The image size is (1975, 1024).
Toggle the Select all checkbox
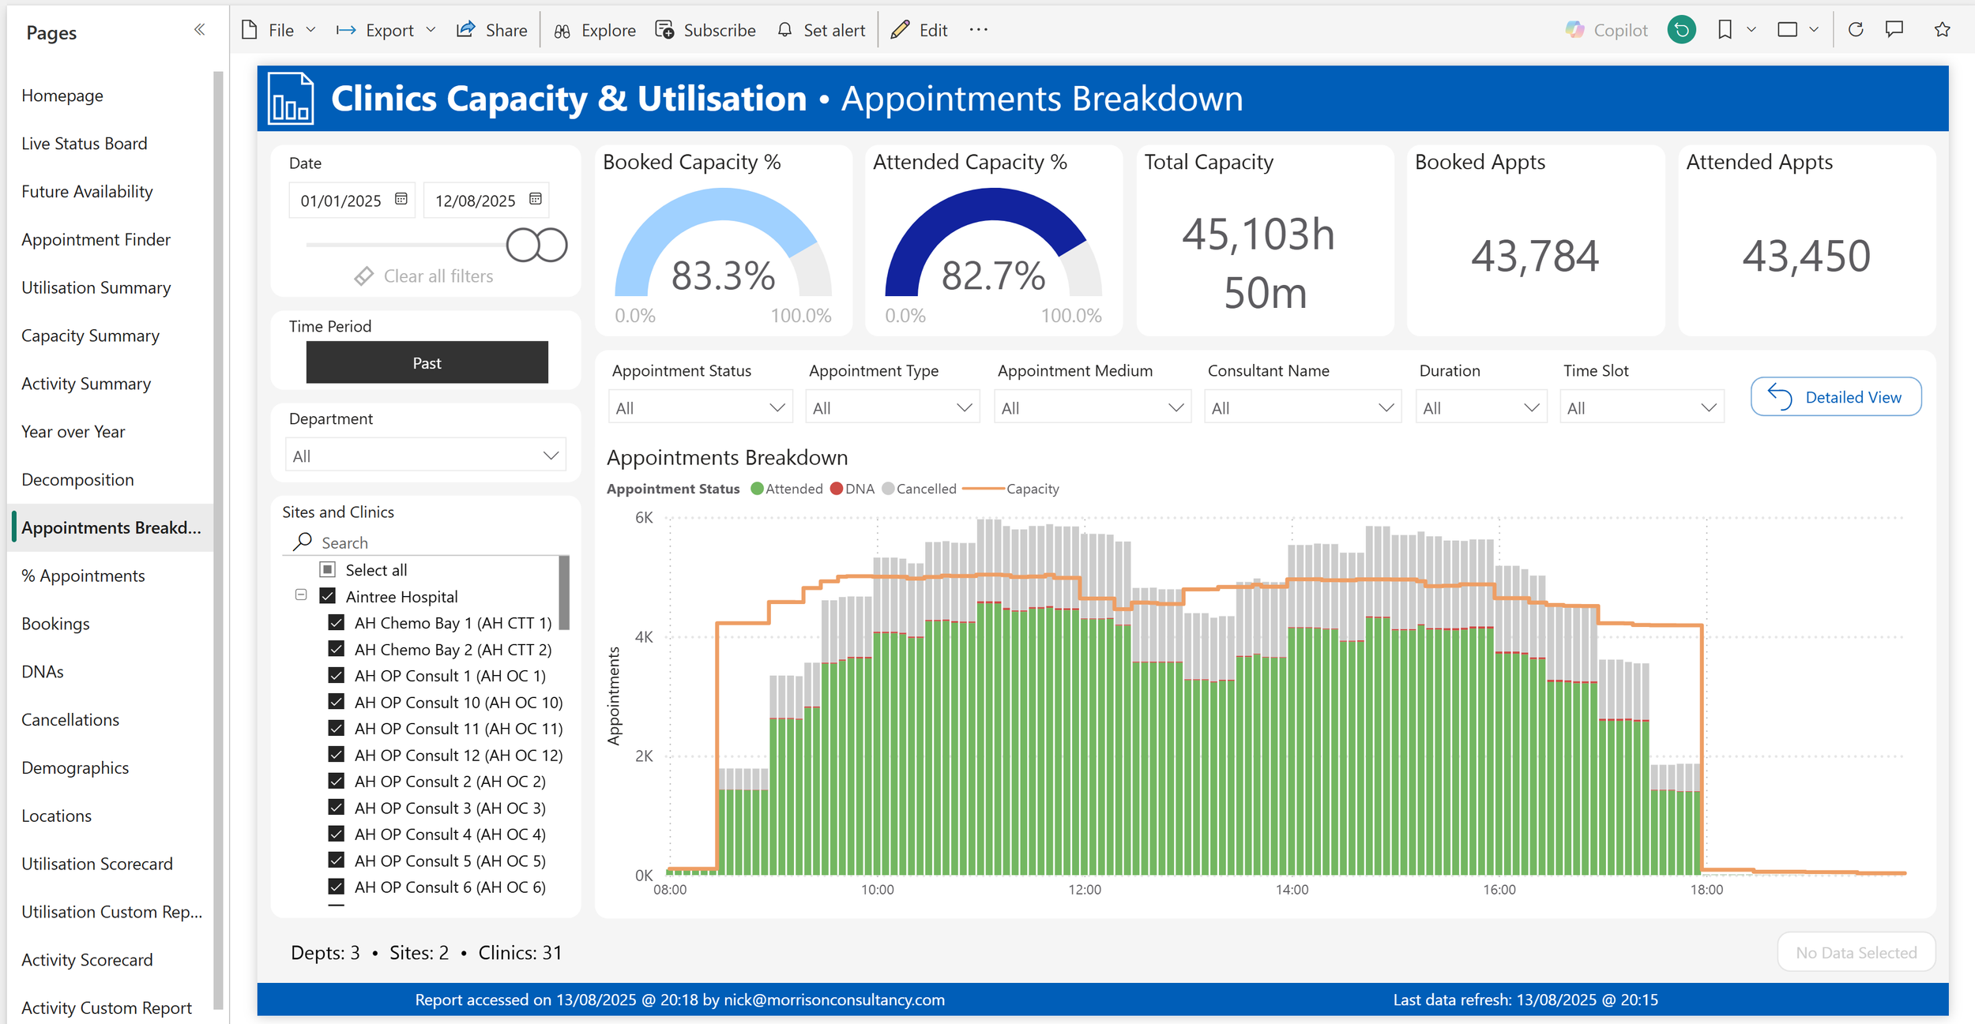328,569
